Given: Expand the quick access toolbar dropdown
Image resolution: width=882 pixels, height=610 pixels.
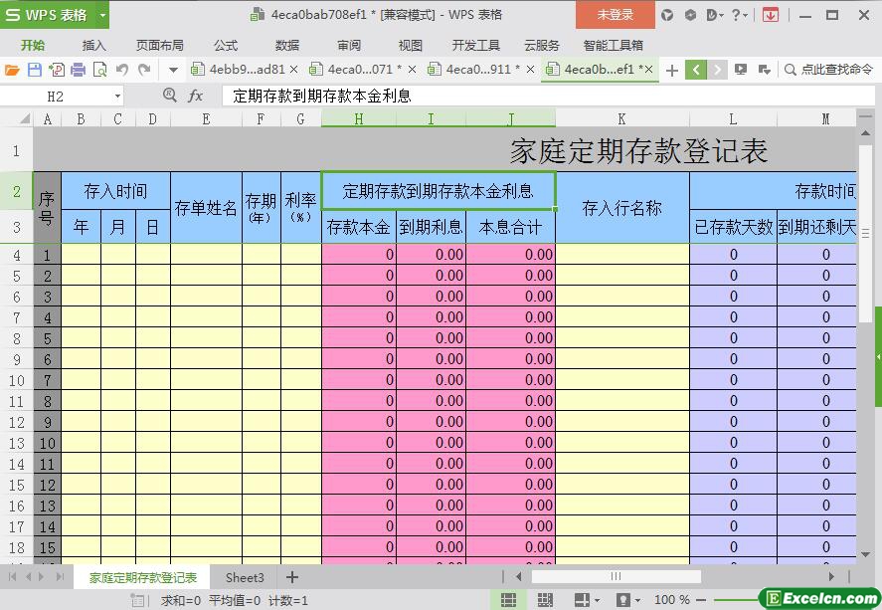Looking at the screenshot, I should pos(173,70).
